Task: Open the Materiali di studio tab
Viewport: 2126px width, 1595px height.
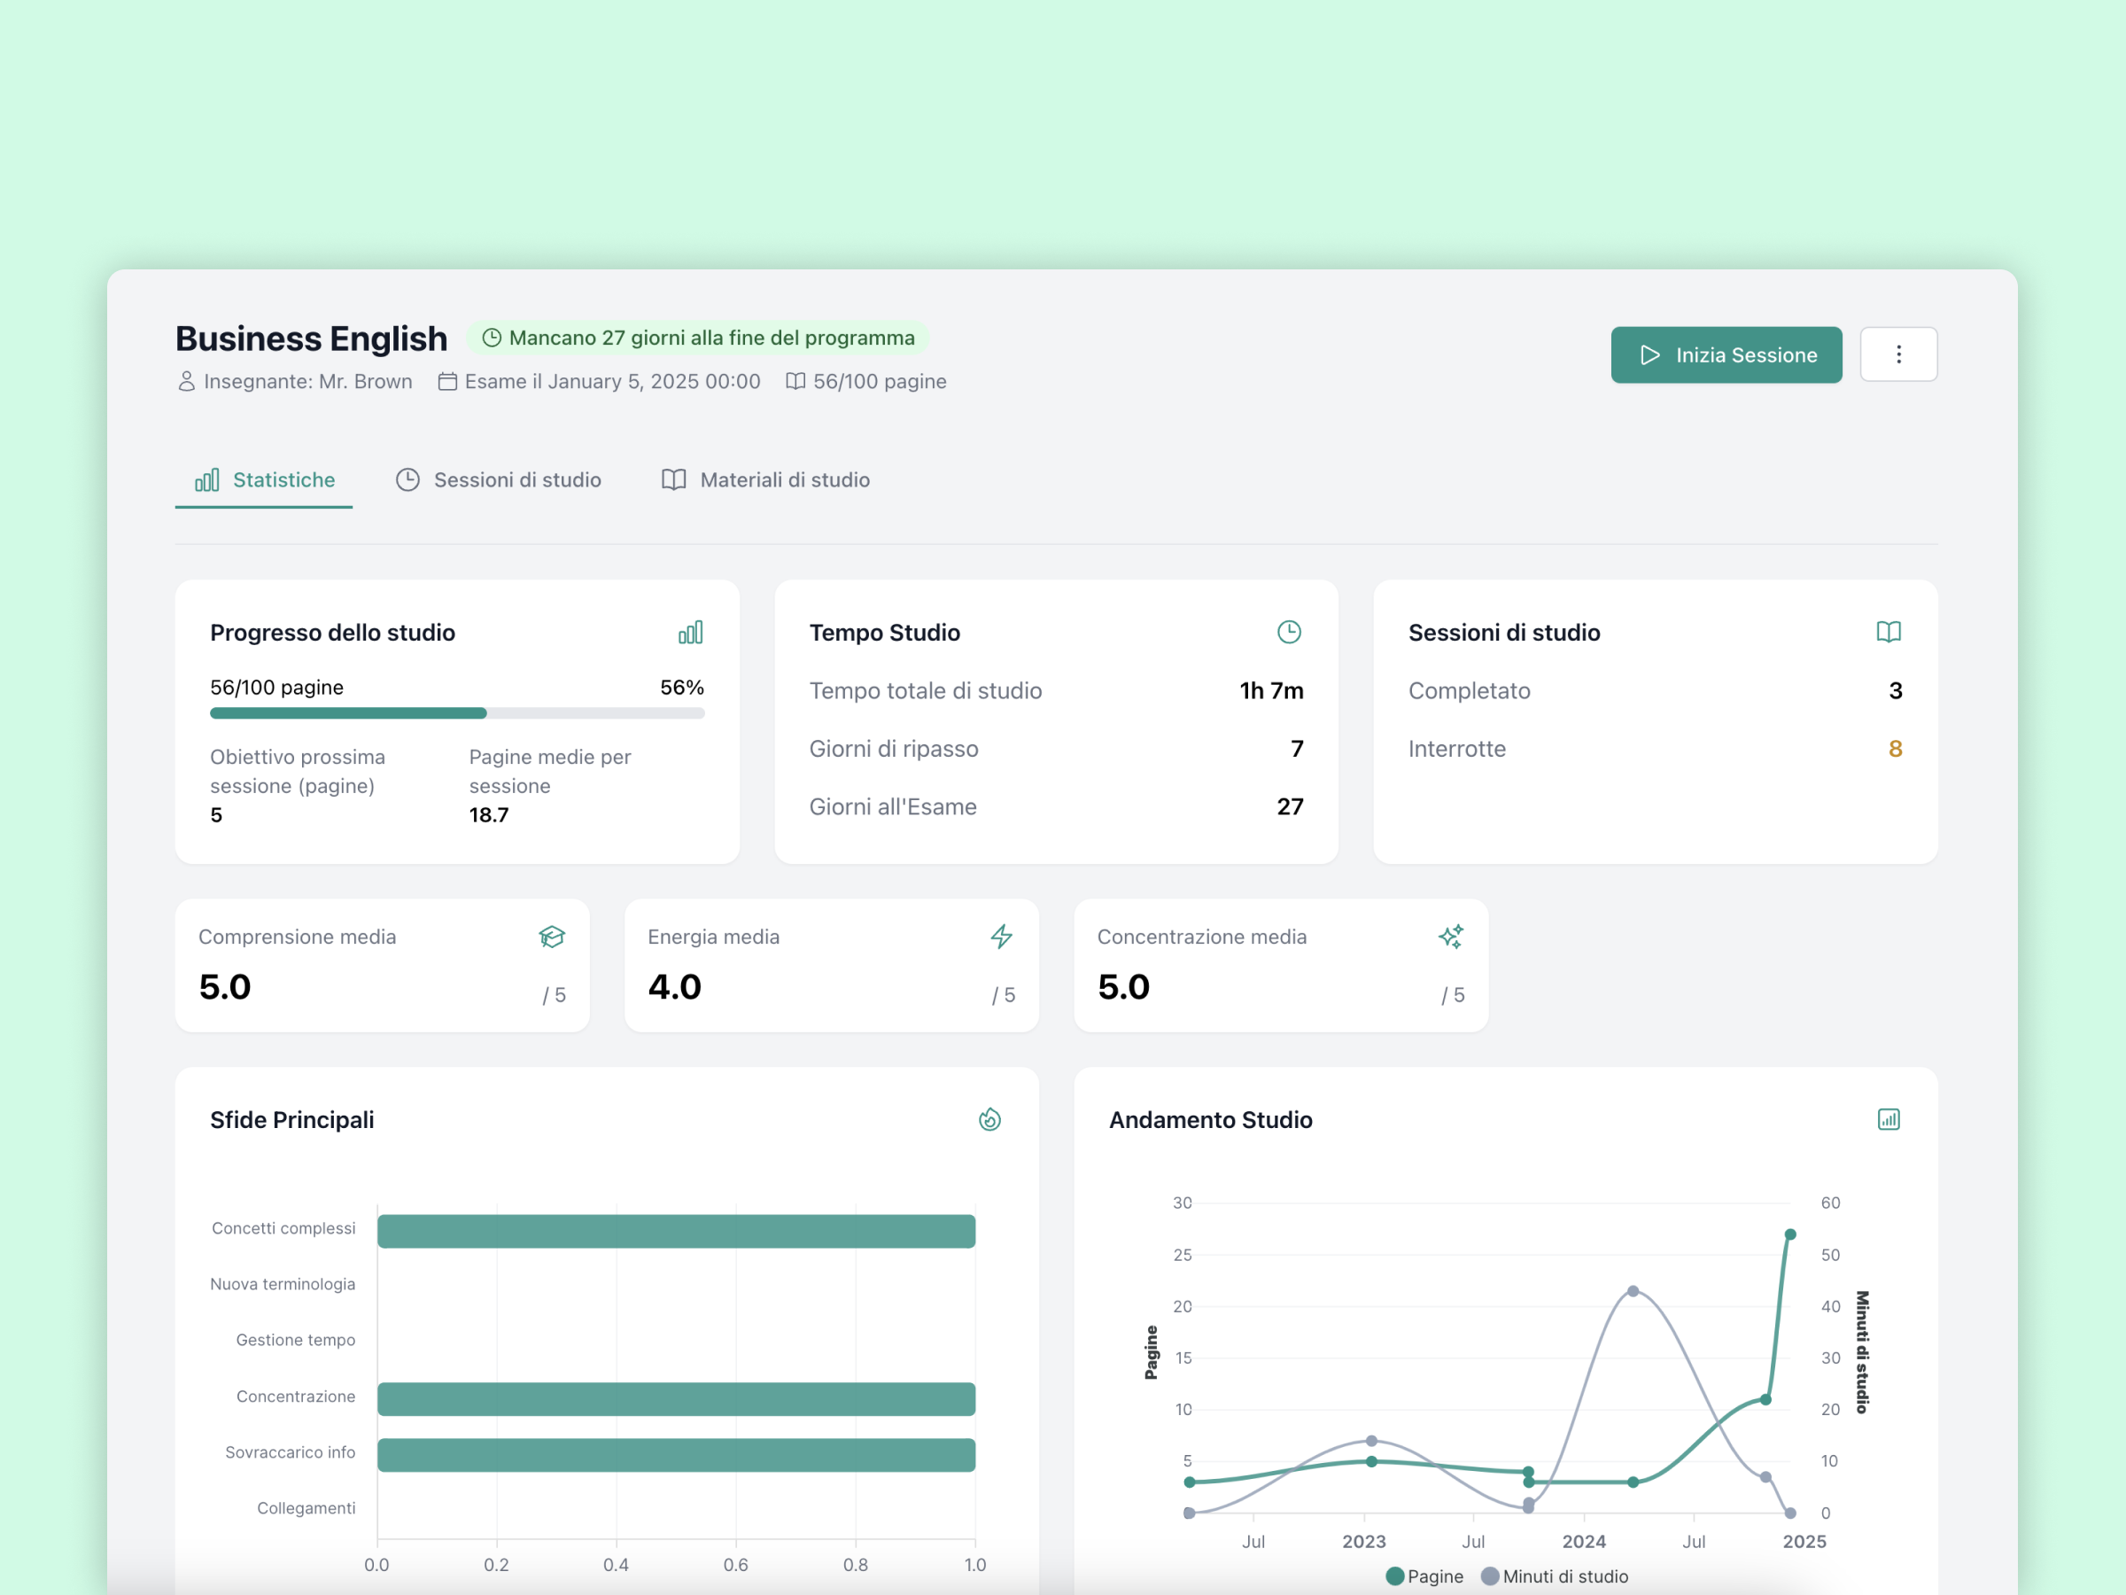Action: coord(766,479)
